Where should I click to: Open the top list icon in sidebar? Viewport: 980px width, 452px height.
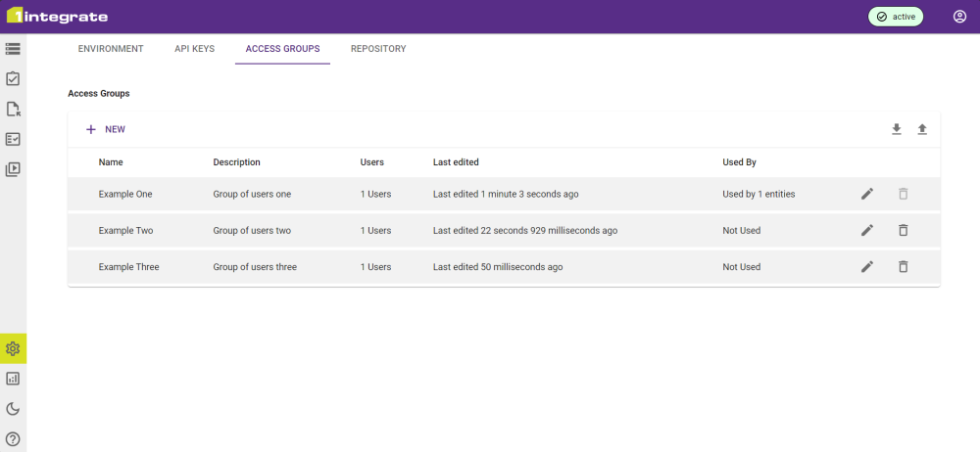click(13, 48)
